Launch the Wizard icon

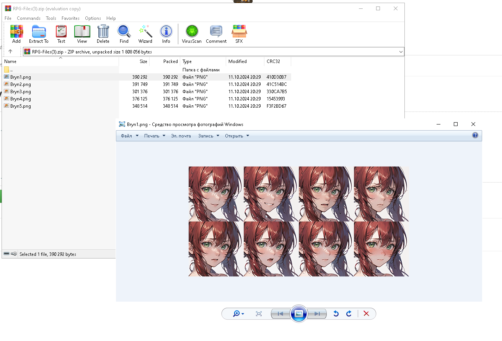click(x=145, y=34)
